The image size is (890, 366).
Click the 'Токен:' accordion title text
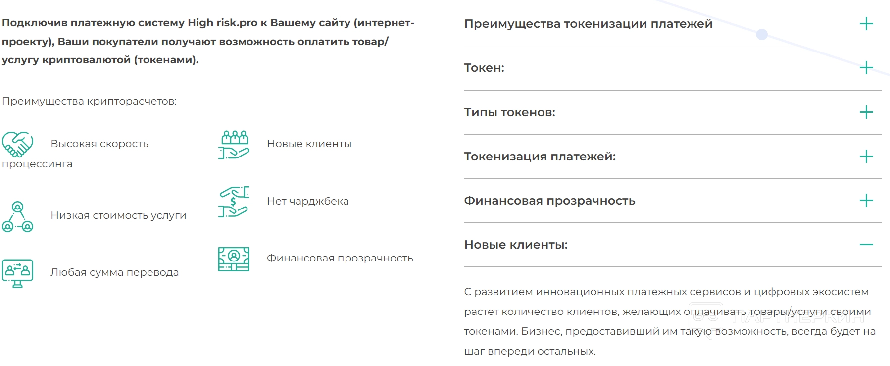click(x=484, y=68)
